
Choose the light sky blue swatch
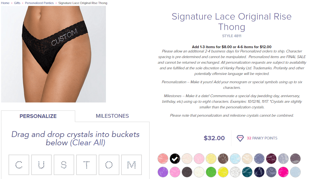click(235, 158)
